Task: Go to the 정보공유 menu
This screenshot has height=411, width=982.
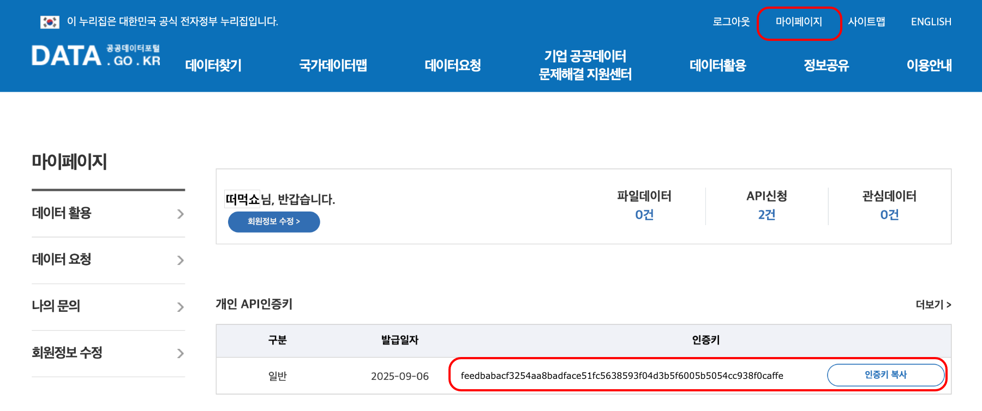Action: (826, 65)
